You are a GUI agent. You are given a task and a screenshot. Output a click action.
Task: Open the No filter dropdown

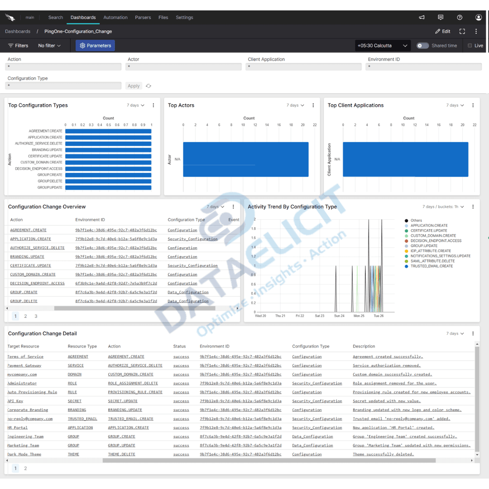[48, 45]
